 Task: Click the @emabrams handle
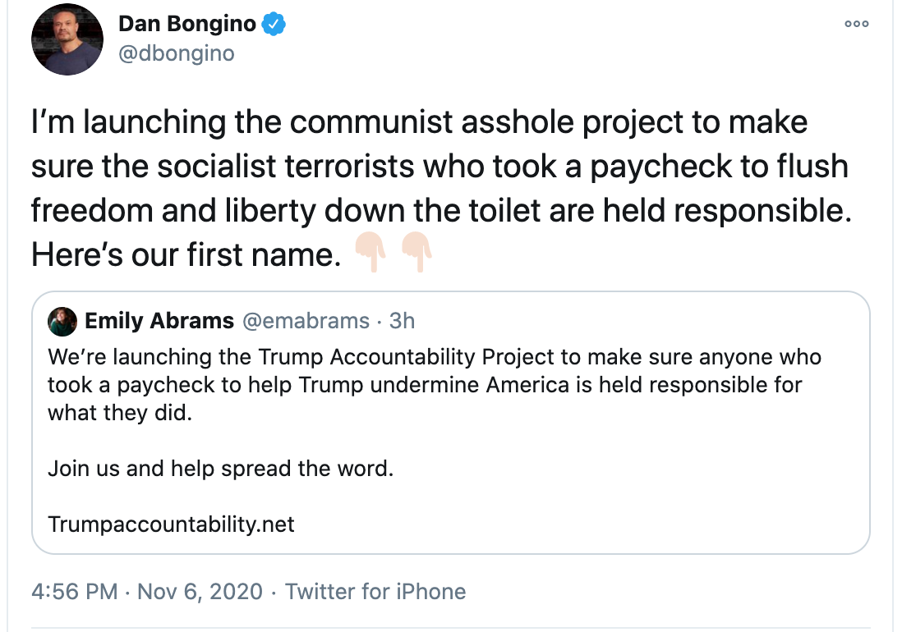pyautogui.click(x=306, y=321)
